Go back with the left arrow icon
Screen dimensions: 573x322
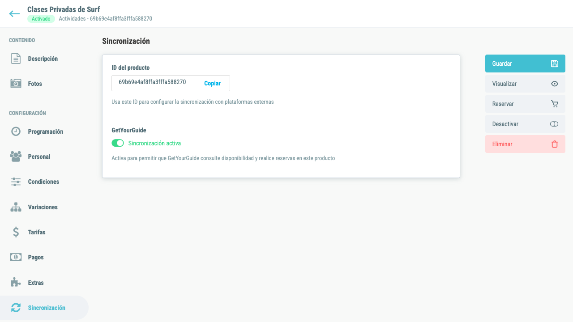coord(14,13)
